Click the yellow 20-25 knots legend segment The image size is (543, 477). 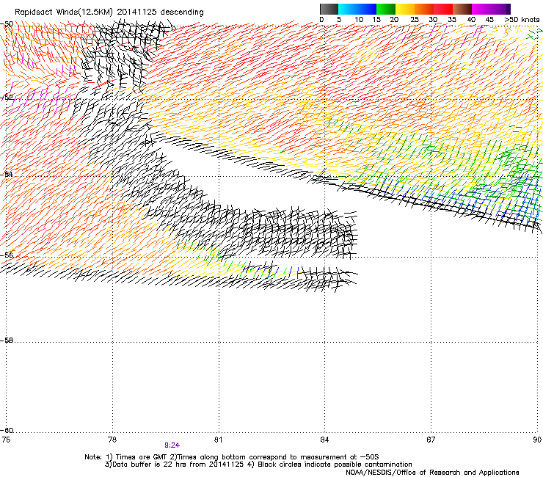[x=405, y=9]
